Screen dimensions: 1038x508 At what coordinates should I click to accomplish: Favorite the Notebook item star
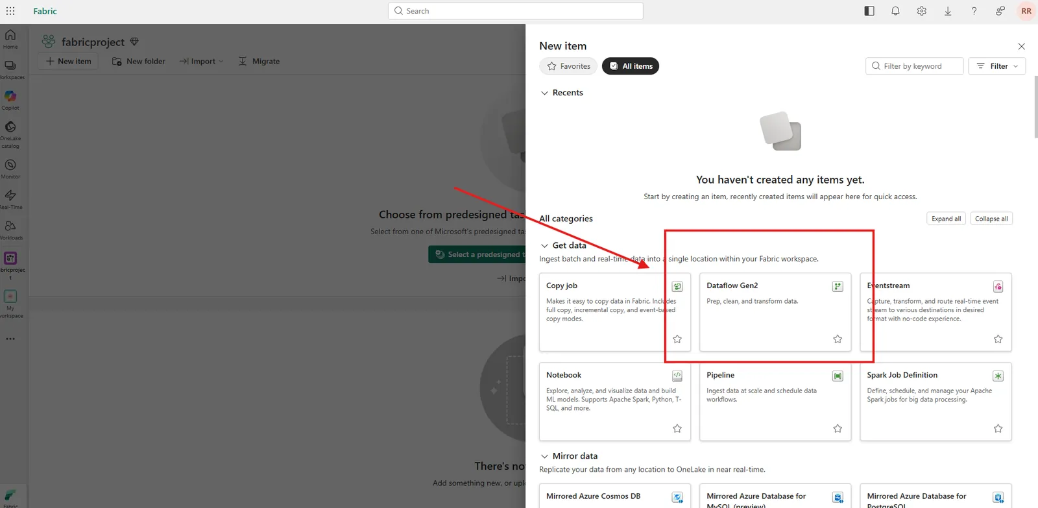tap(677, 428)
